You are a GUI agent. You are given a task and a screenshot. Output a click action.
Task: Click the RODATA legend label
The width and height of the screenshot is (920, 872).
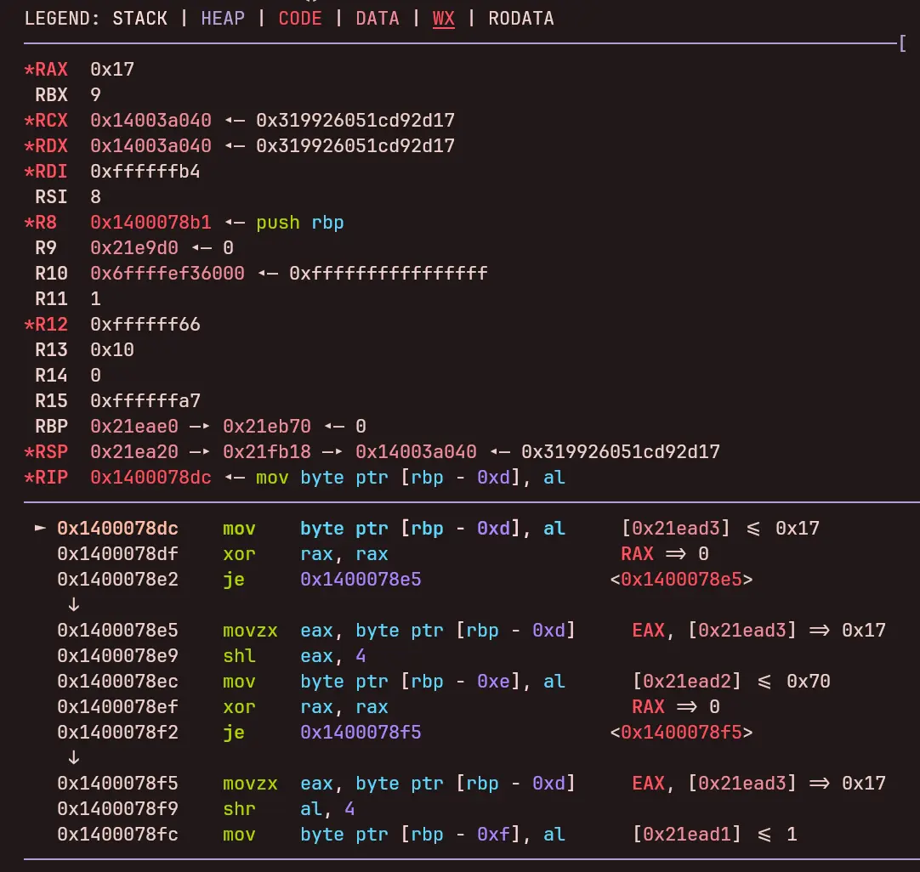(x=521, y=19)
